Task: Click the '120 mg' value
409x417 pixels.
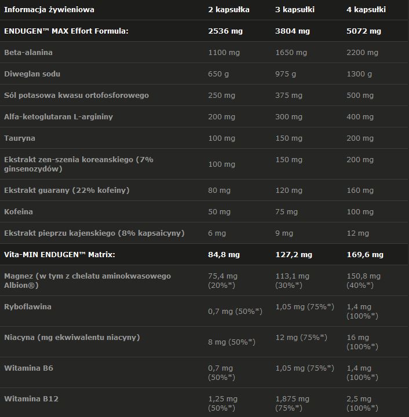Action: click(x=289, y=191)
